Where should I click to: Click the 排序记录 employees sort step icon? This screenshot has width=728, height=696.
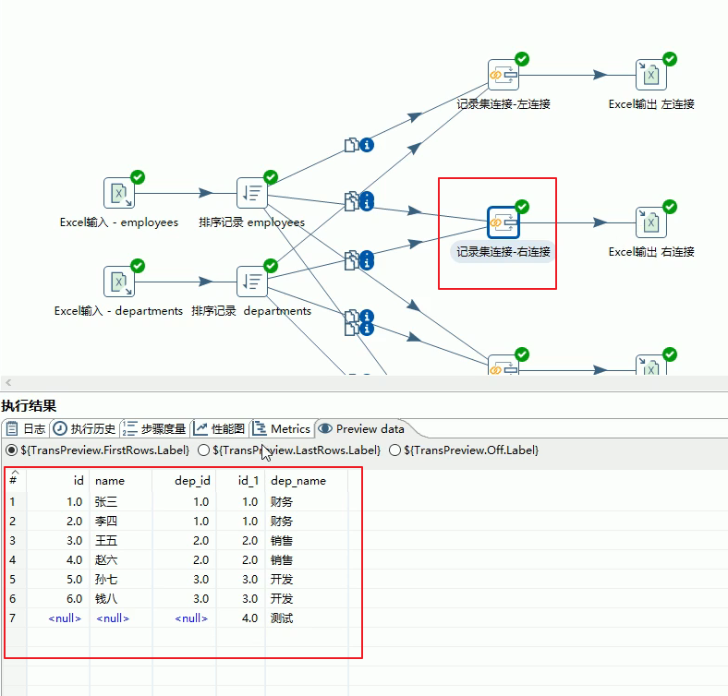click(252, 193)
